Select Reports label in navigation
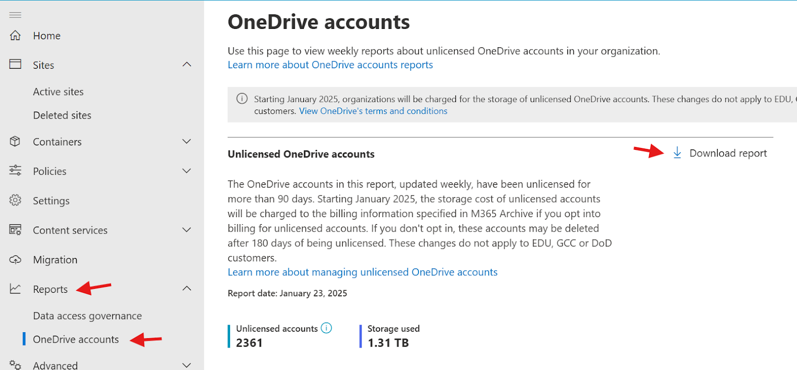Image resolution: width=797 pixels, height=370 pixels. click(x=50, y=289)
